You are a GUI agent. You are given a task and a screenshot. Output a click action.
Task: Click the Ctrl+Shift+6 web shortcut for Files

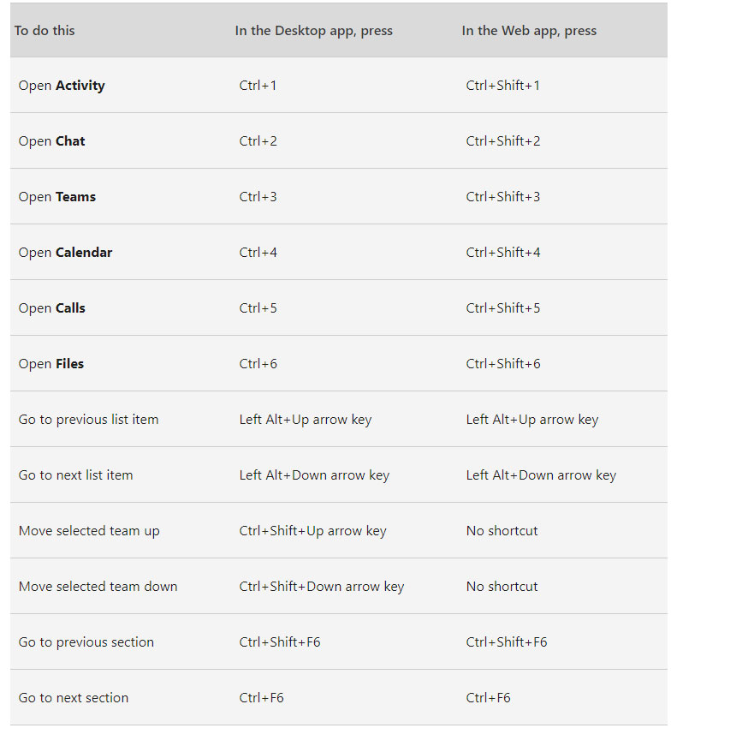point(503,363)
